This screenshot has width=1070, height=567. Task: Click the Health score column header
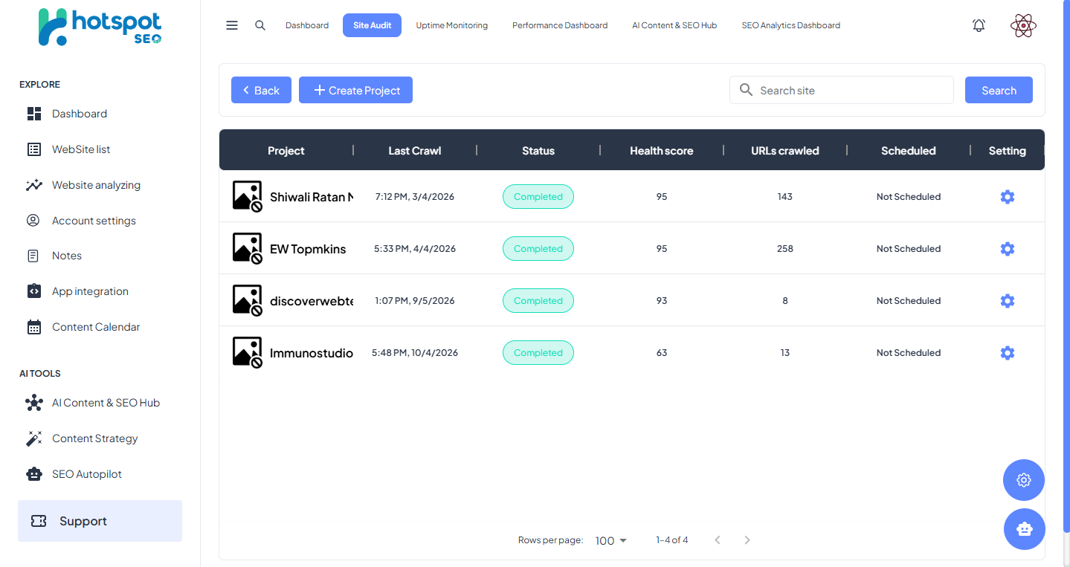point(662,151)
